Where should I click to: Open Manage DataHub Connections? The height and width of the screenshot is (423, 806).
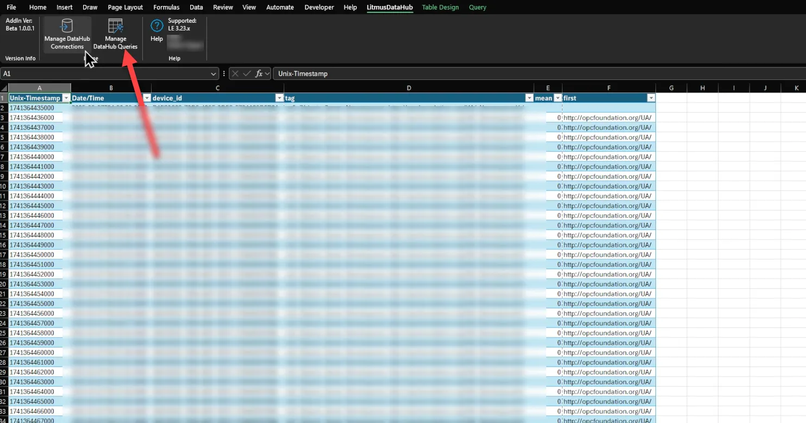(x=67, y=34)
